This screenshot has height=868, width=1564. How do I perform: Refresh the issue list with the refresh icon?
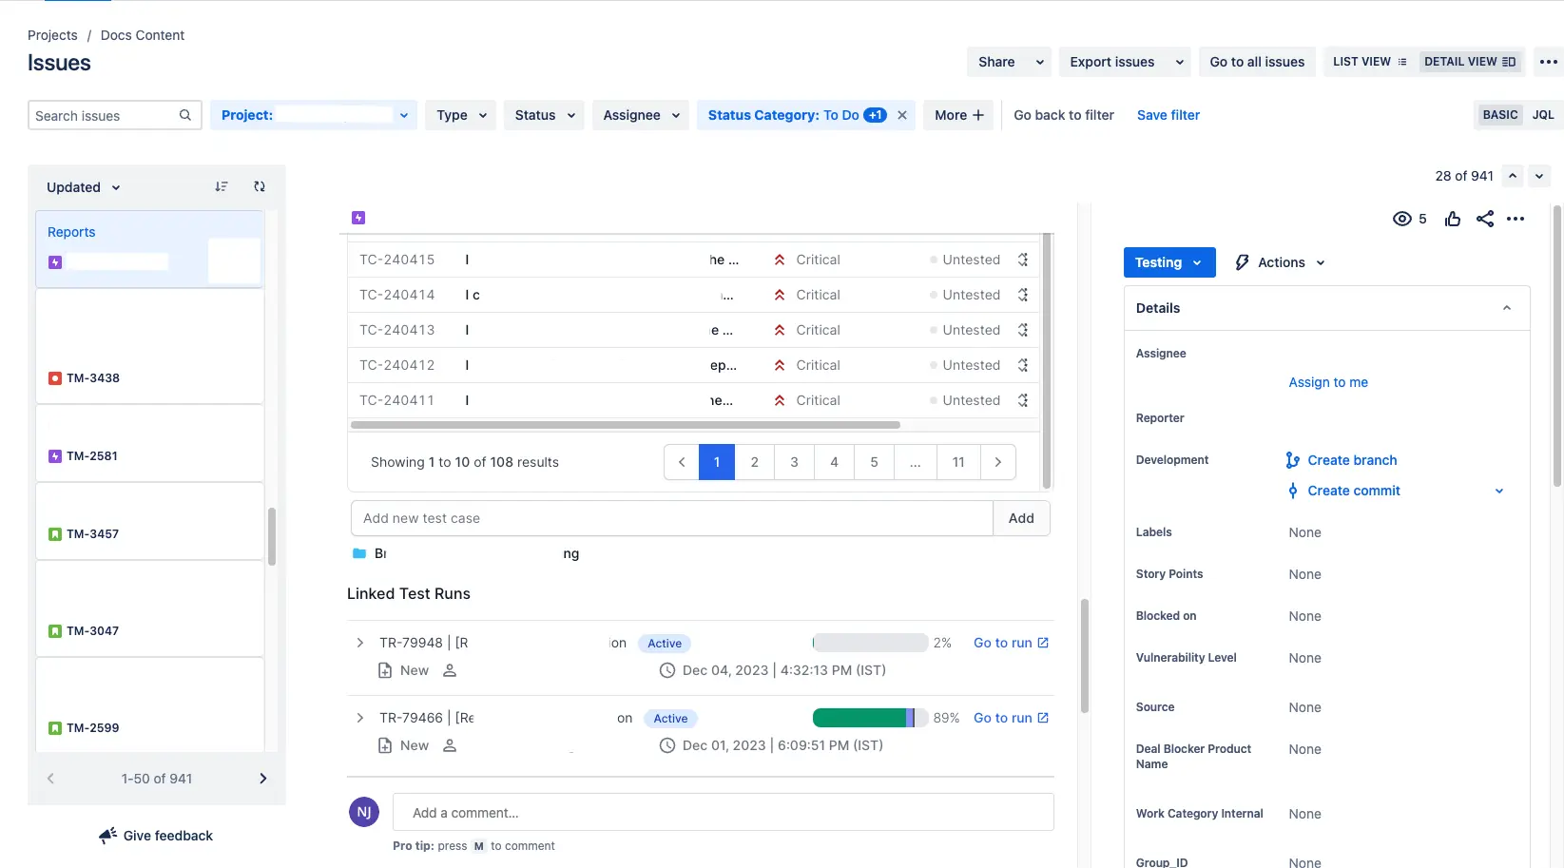[x=260, y=187]
